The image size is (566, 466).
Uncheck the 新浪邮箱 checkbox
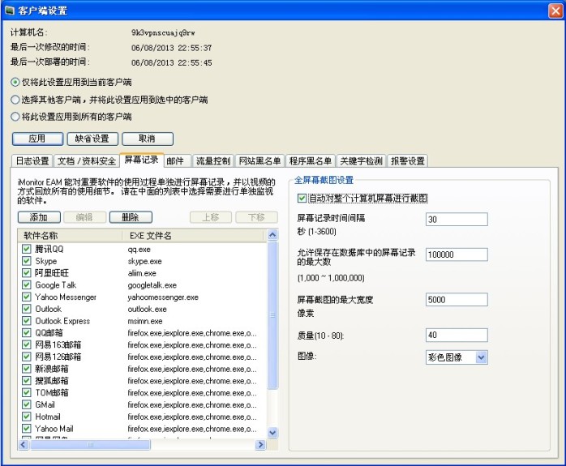(x=26, y=368)
